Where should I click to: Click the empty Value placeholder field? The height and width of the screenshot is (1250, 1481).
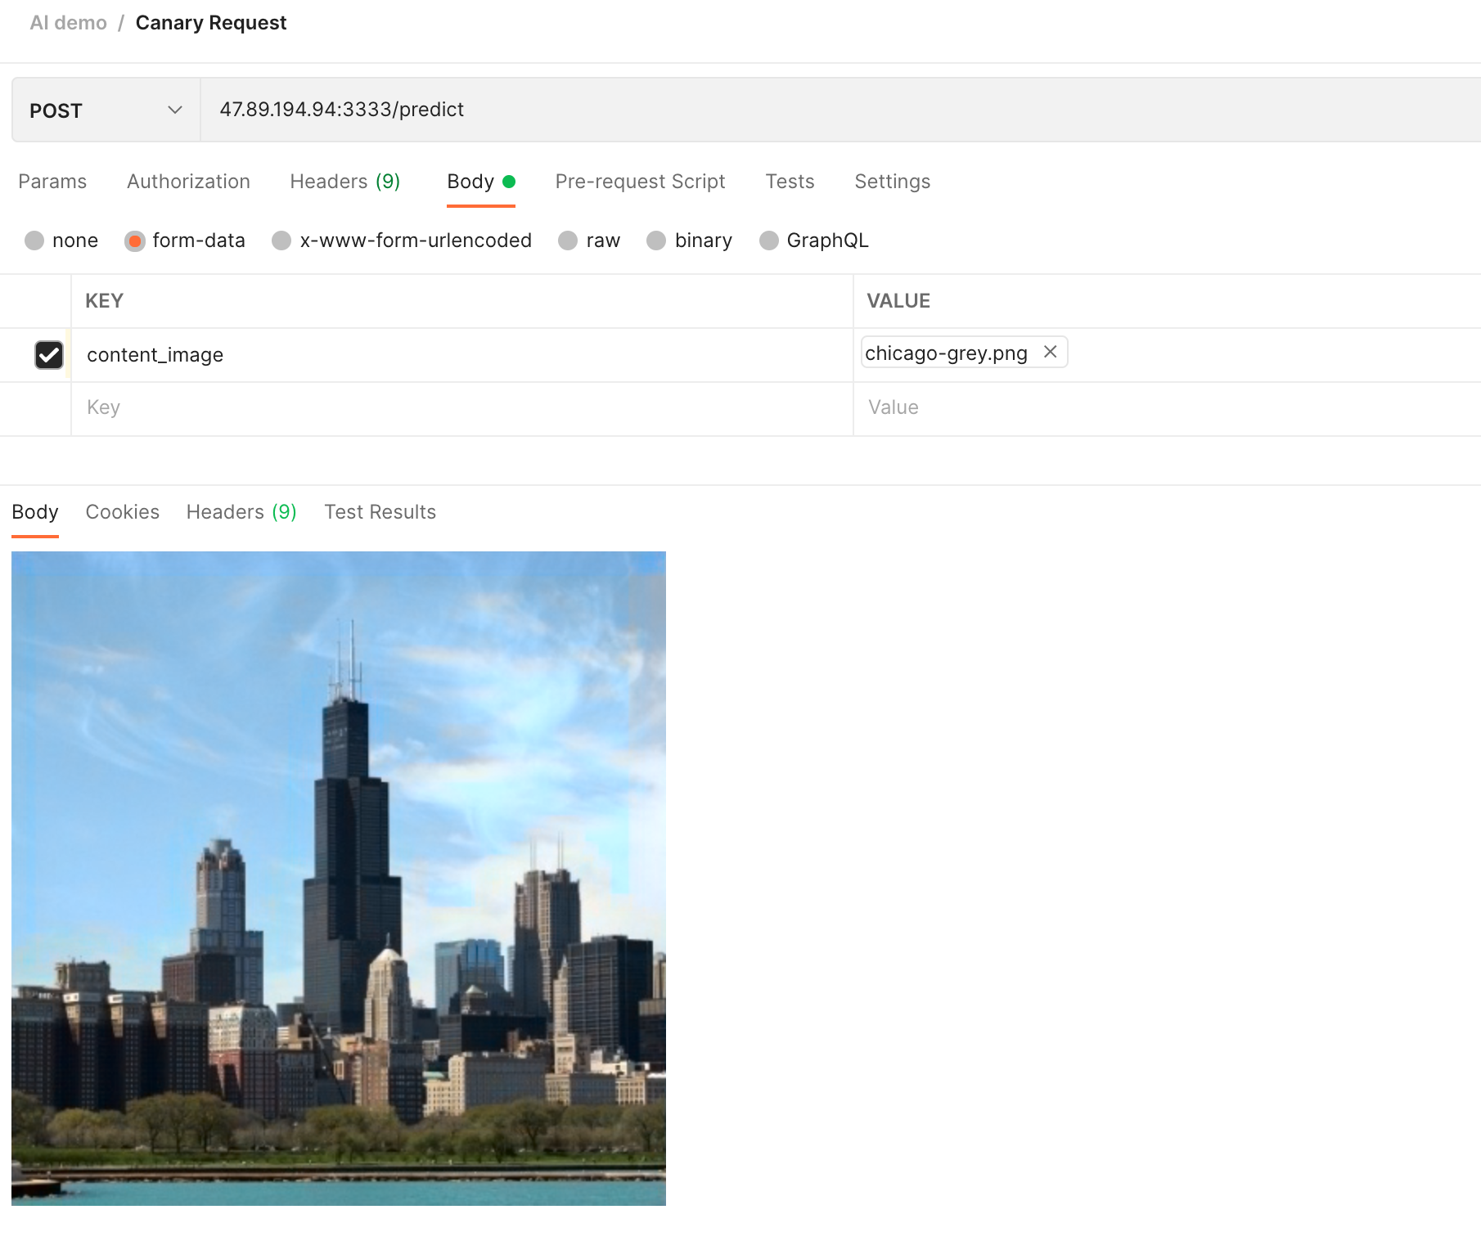point(1168,407)
